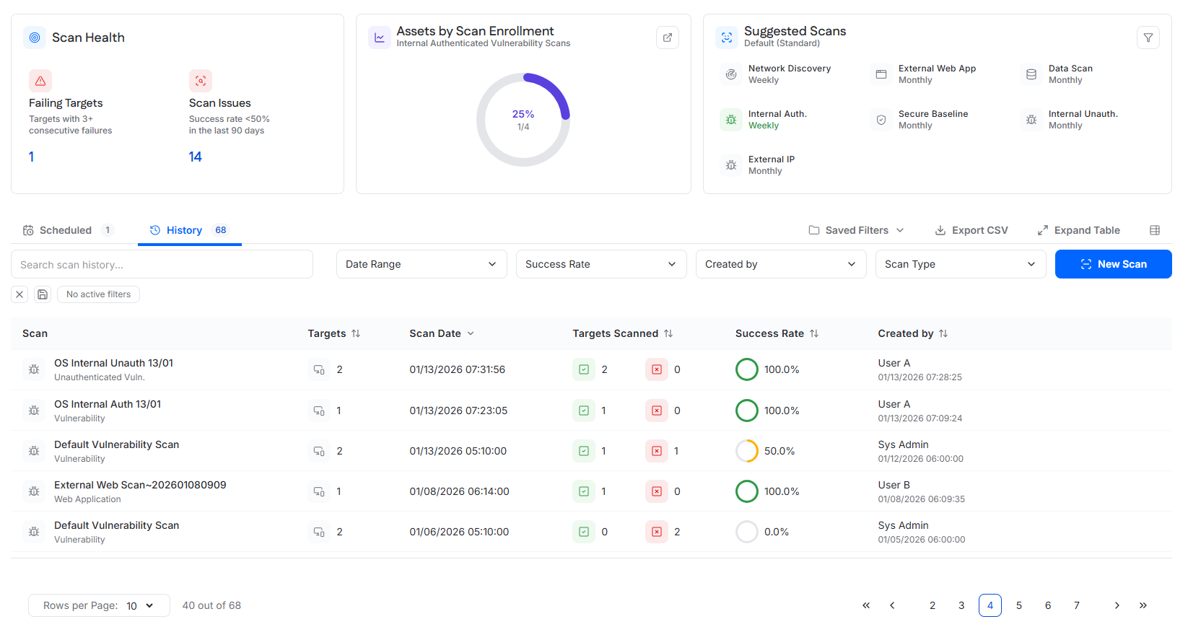Select the Internal Auth. weekly scan icon

(x=730, y=120)
